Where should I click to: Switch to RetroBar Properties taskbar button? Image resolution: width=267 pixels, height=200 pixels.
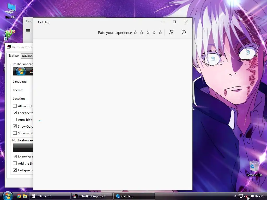92,196
